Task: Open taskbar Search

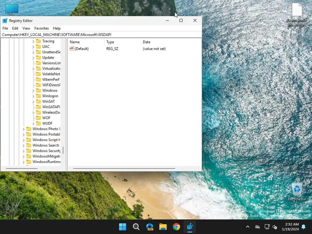Action: (x=136, y=227)
